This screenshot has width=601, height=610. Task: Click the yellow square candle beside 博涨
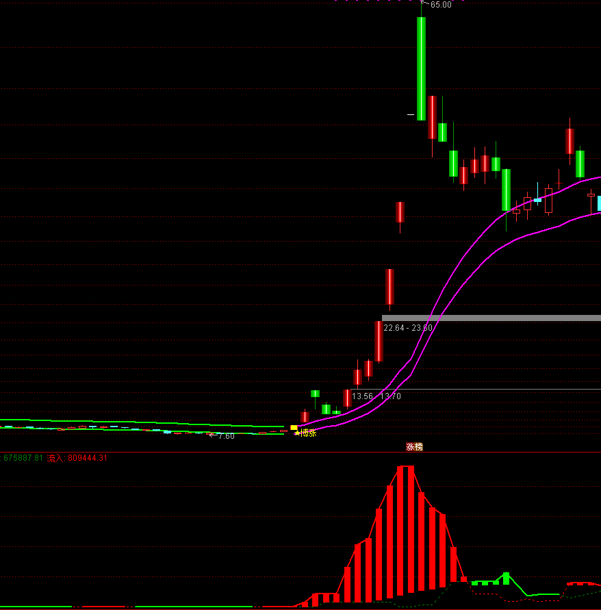point(294,427)
